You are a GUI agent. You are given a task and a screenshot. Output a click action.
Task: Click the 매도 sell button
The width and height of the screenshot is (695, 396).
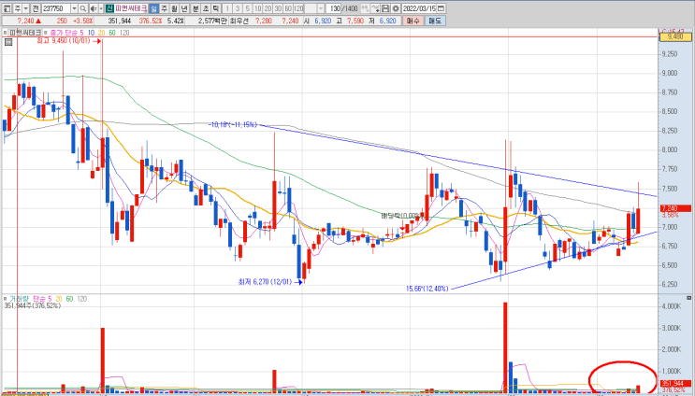435,21
